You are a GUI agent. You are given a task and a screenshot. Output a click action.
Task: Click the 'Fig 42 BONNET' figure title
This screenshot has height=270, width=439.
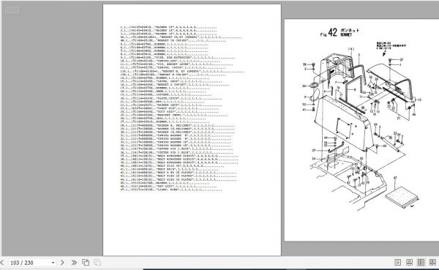pyautogui.click(x=340, y=33)
